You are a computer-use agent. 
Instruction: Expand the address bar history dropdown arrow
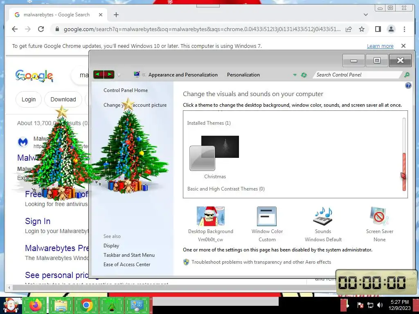pyautogui.click(x=295, y=75)
